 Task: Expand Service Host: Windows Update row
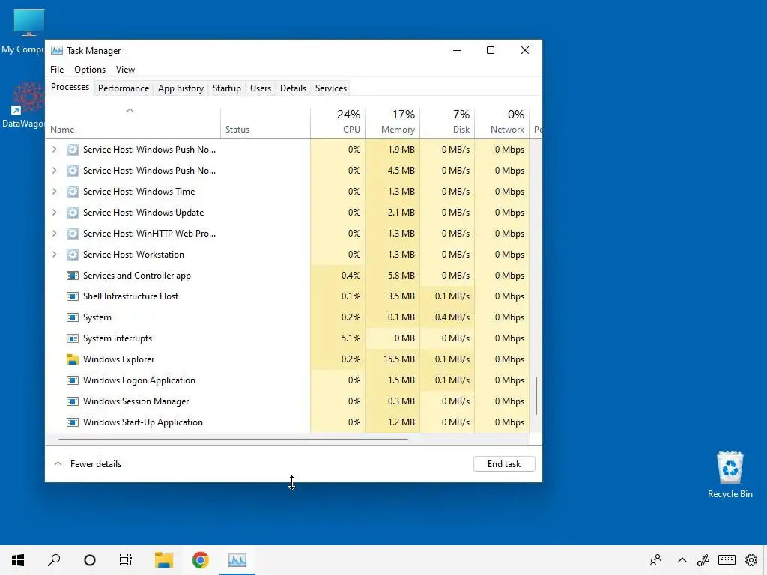(54, 213)
